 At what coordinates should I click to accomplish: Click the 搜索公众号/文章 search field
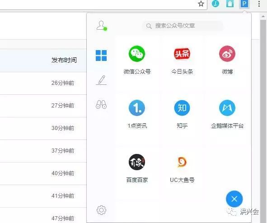183,26
